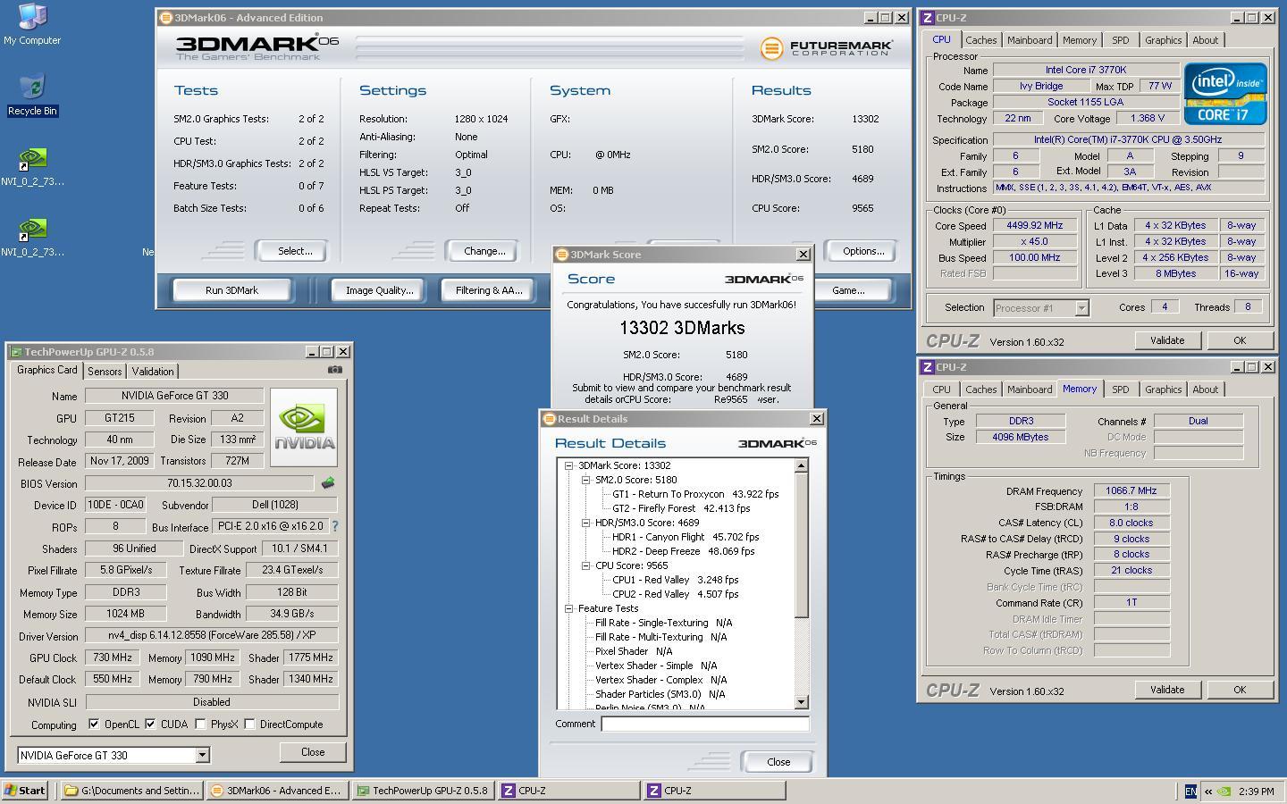The image size is (1287, 804).
Task: Collapse the CPU Score: 9565 node
Action: (x=585, y=565)
